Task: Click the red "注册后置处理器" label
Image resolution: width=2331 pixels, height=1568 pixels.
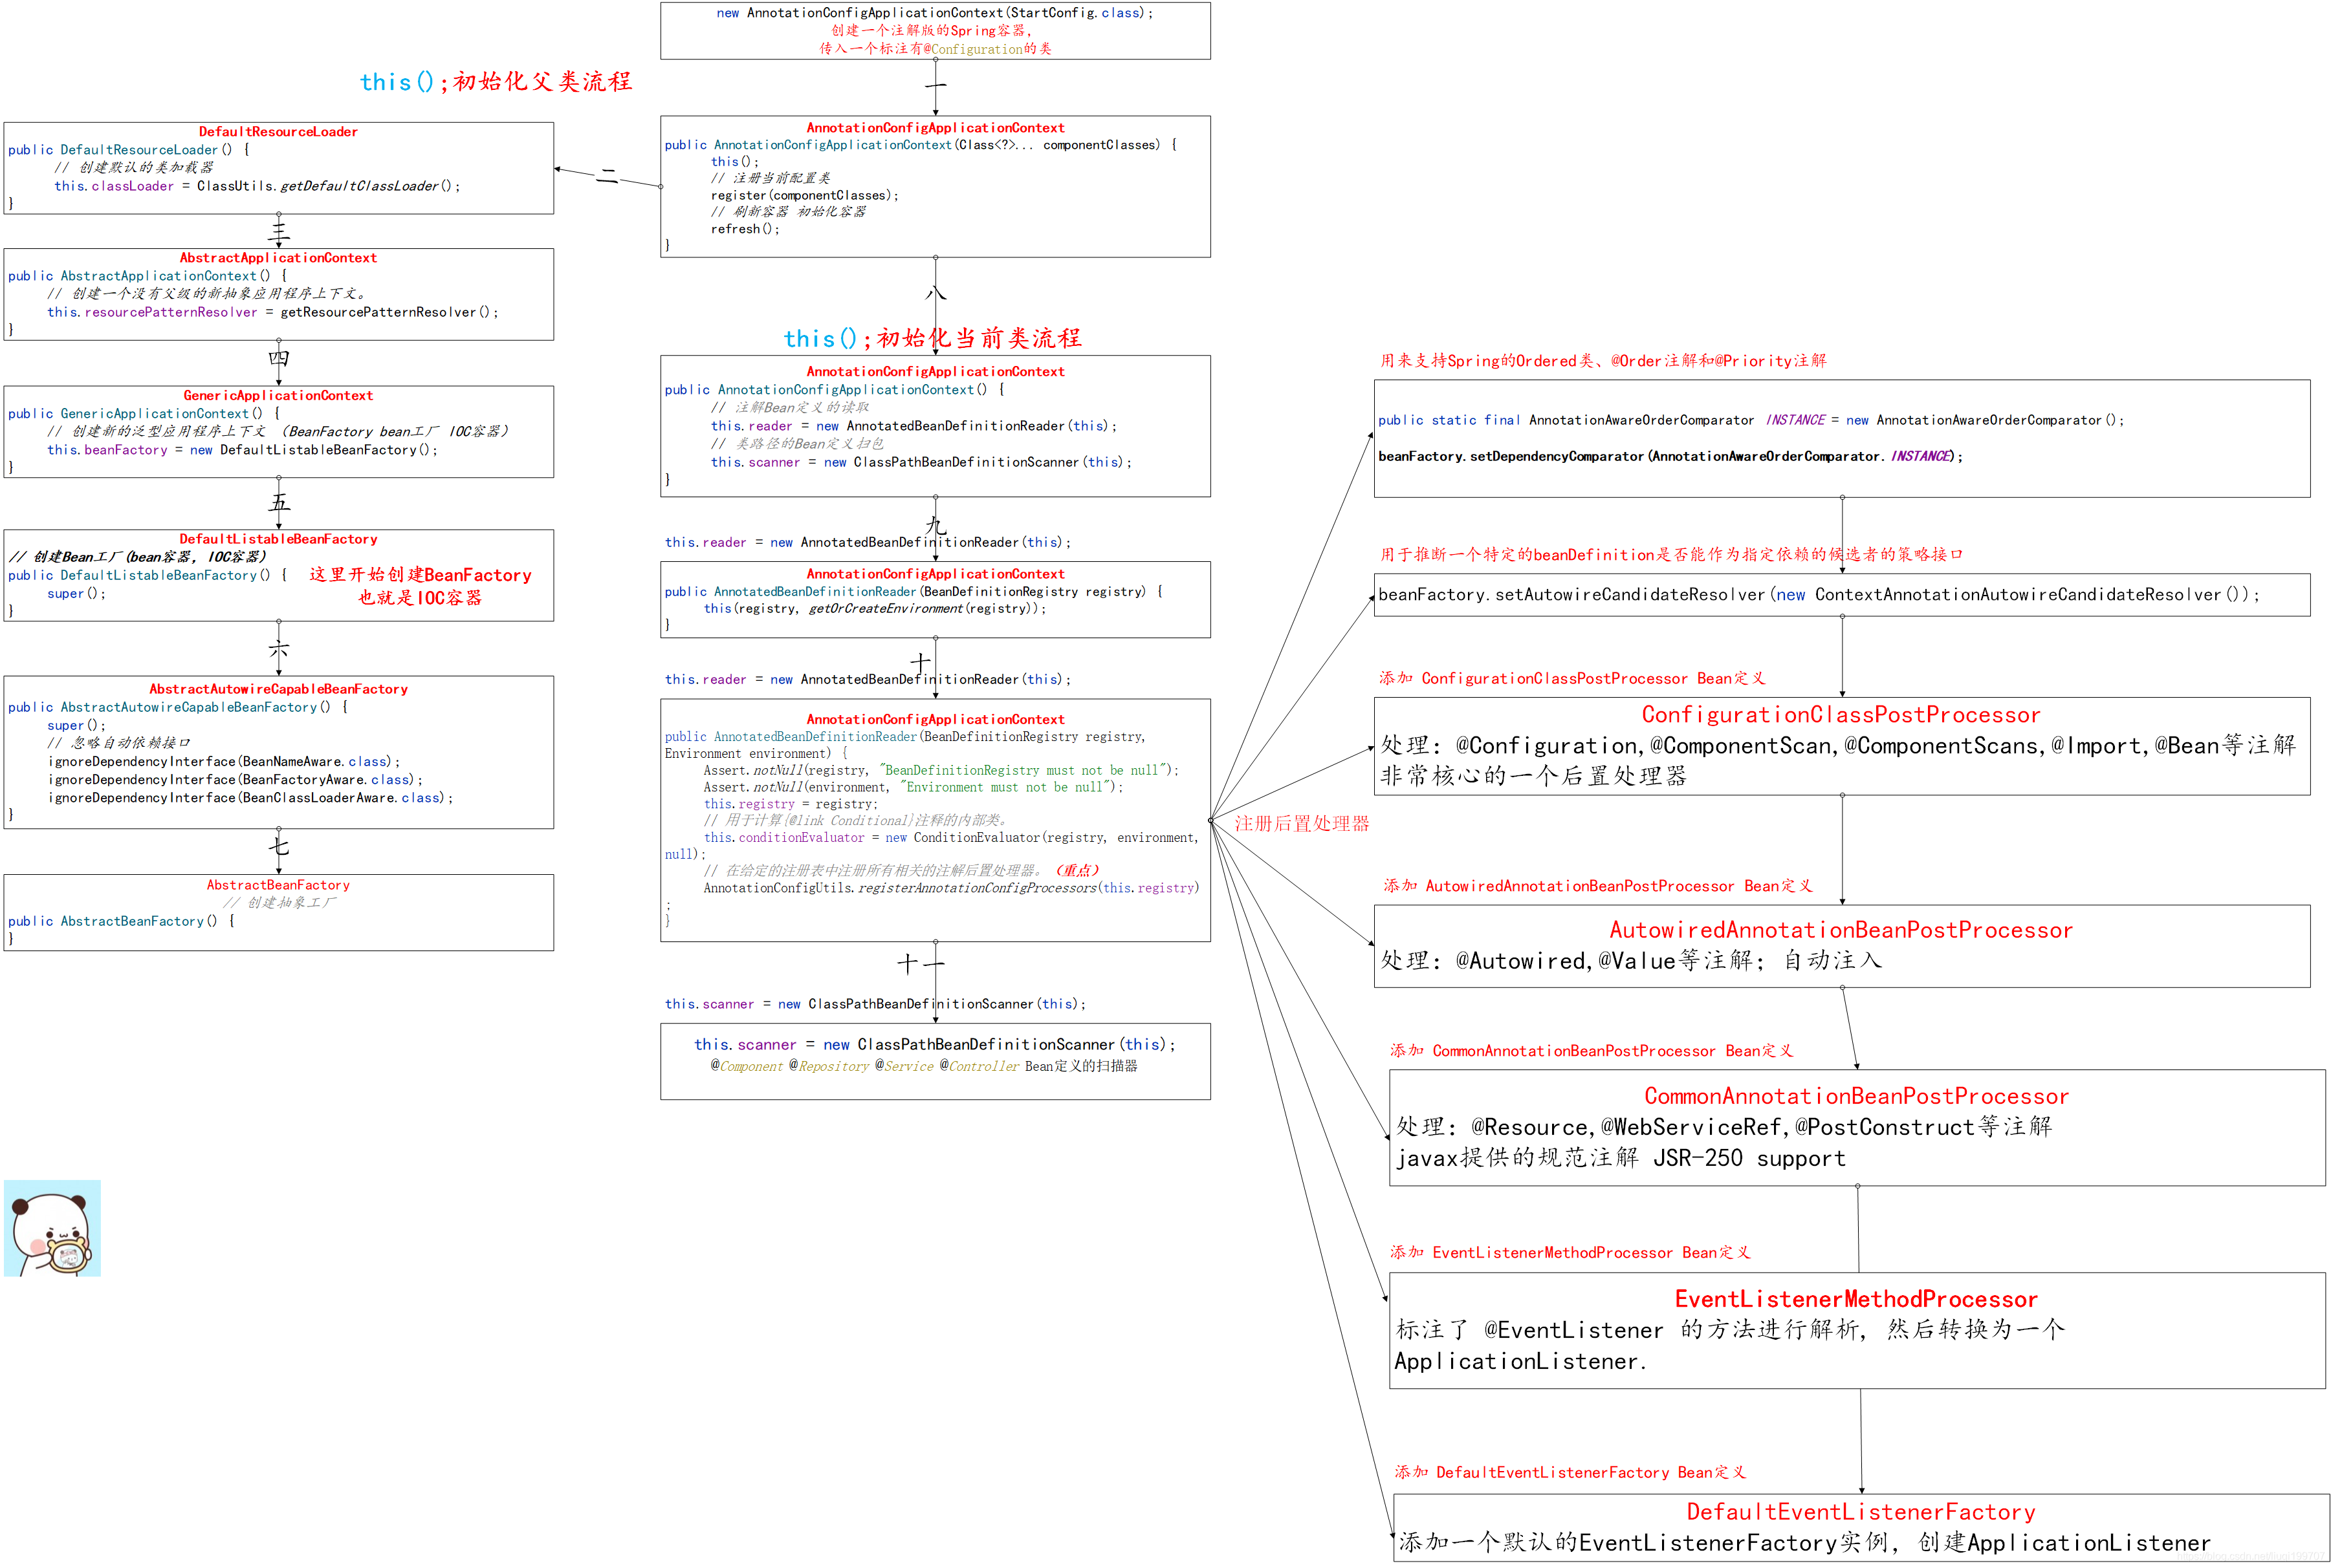Action: 1300,823
